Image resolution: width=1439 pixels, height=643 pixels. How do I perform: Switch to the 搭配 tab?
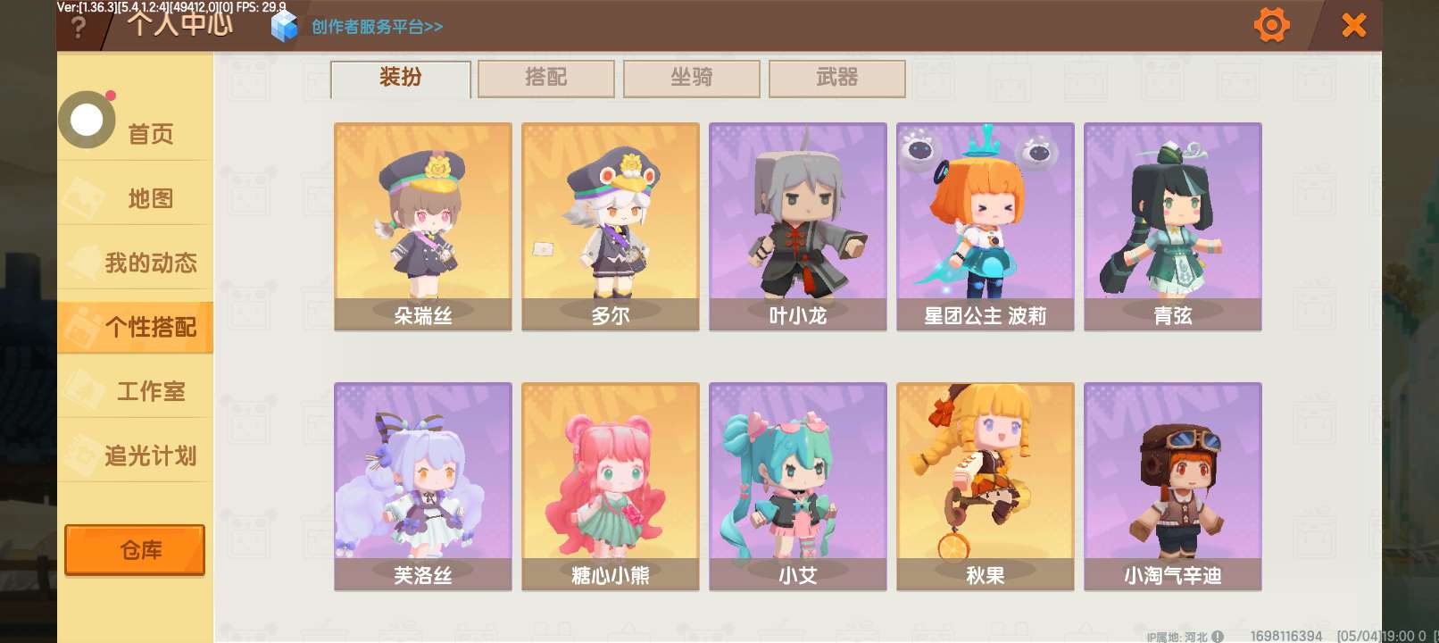pyautogui.click(x=546, y=79)
